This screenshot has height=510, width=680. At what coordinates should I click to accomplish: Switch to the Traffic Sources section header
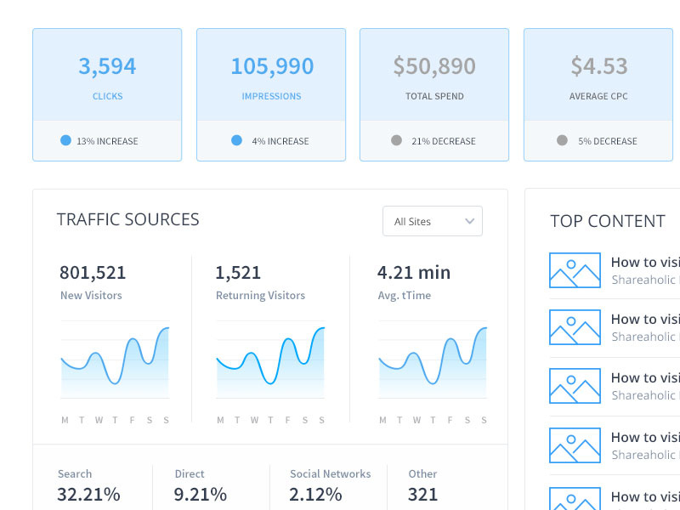[127, 219]
